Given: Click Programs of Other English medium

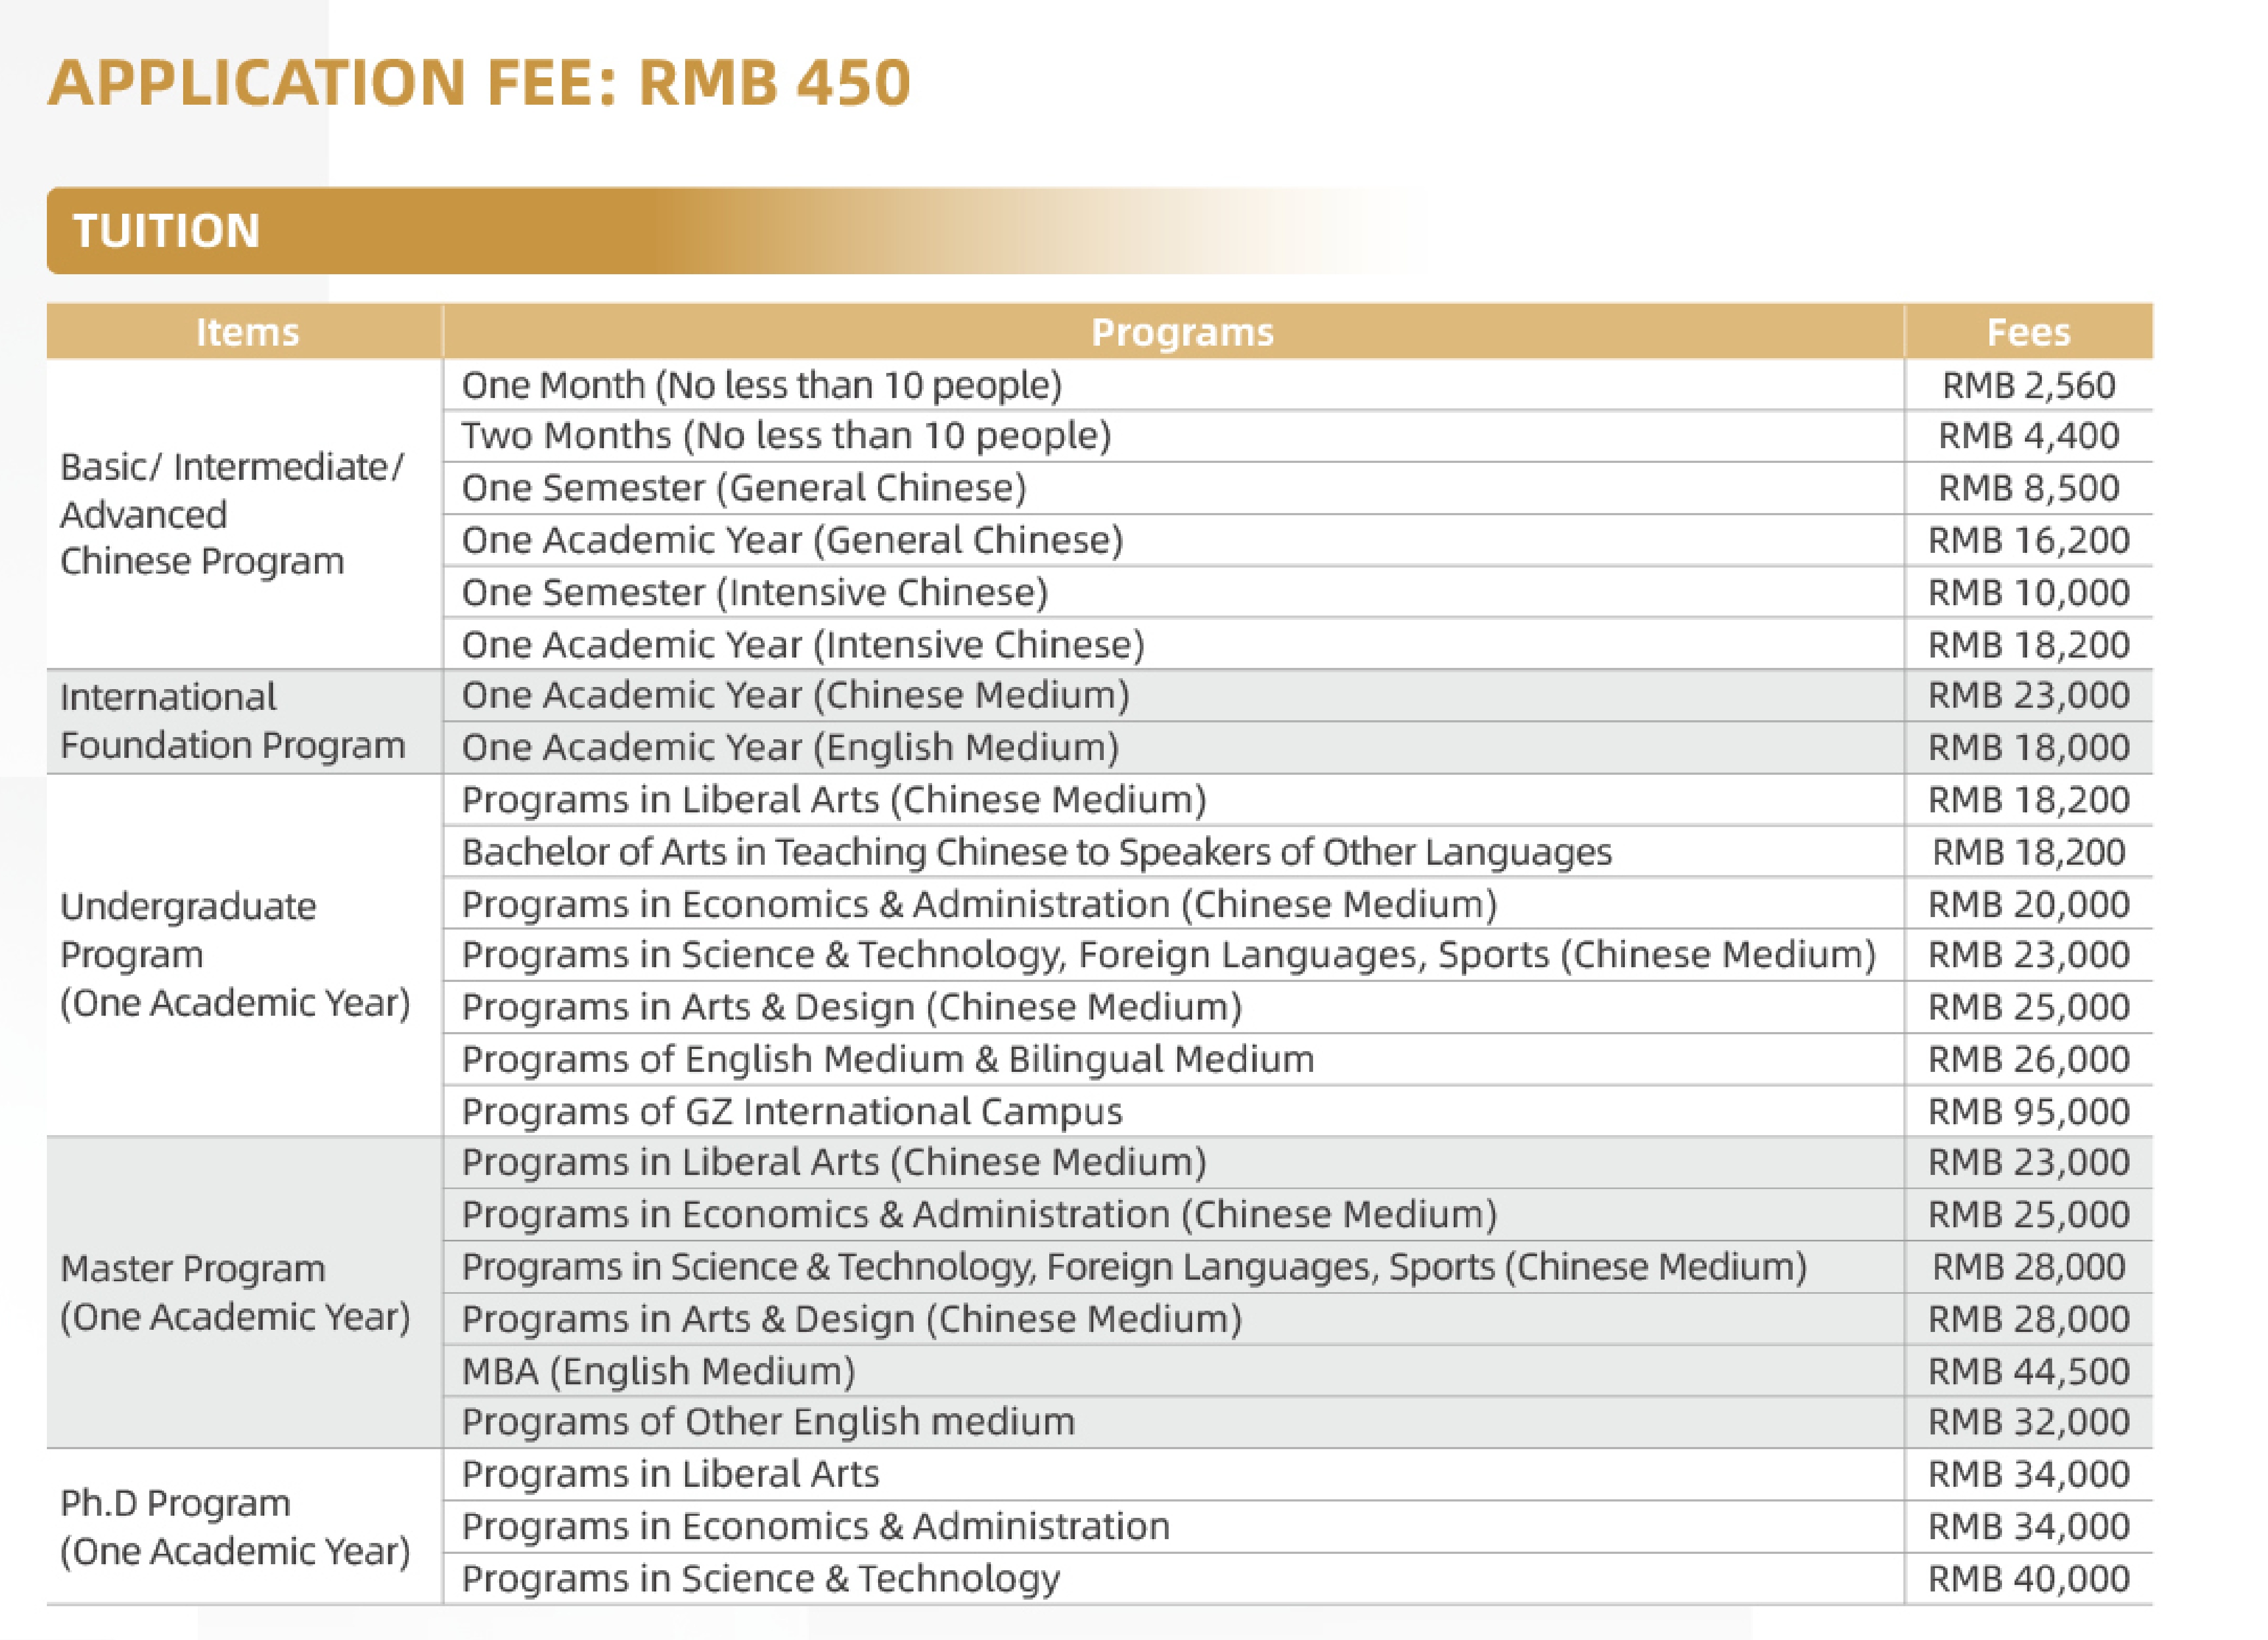Looking at the screenshot, I should tap(768, 1421).
